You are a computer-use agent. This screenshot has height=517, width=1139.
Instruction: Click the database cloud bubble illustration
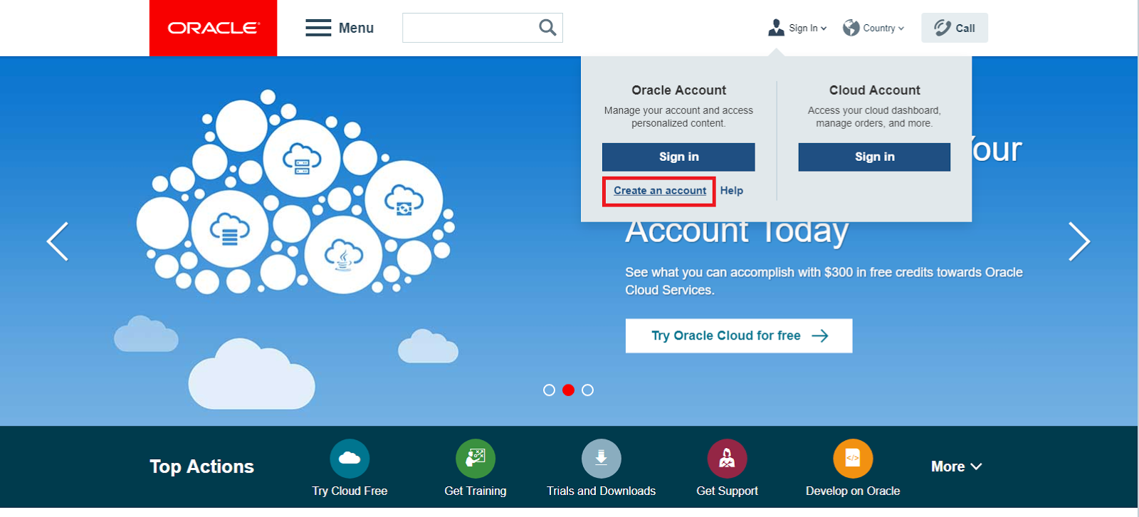229,229
